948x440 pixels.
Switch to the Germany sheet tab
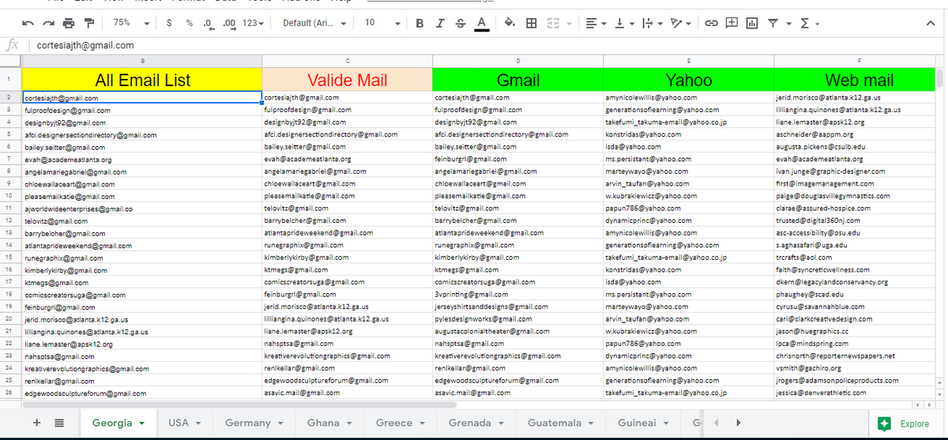pyautogui.click(x=248, y=423)
